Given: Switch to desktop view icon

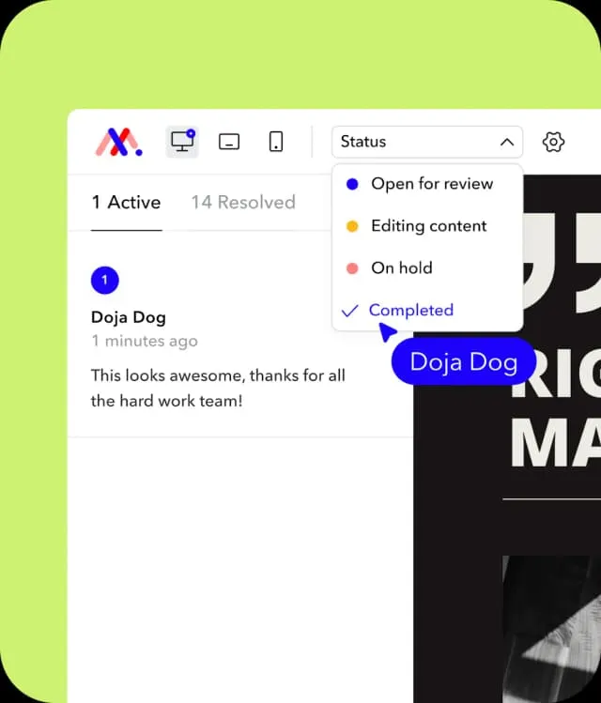Looking at the screenshot, I should (x=182, y=142).
